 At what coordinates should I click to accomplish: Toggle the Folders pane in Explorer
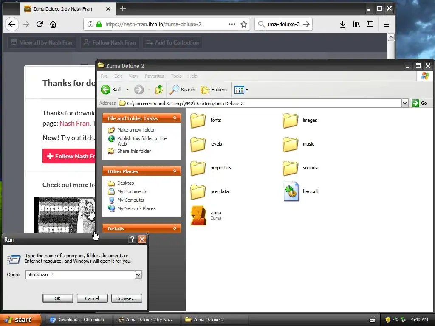[x=214, y=90]
